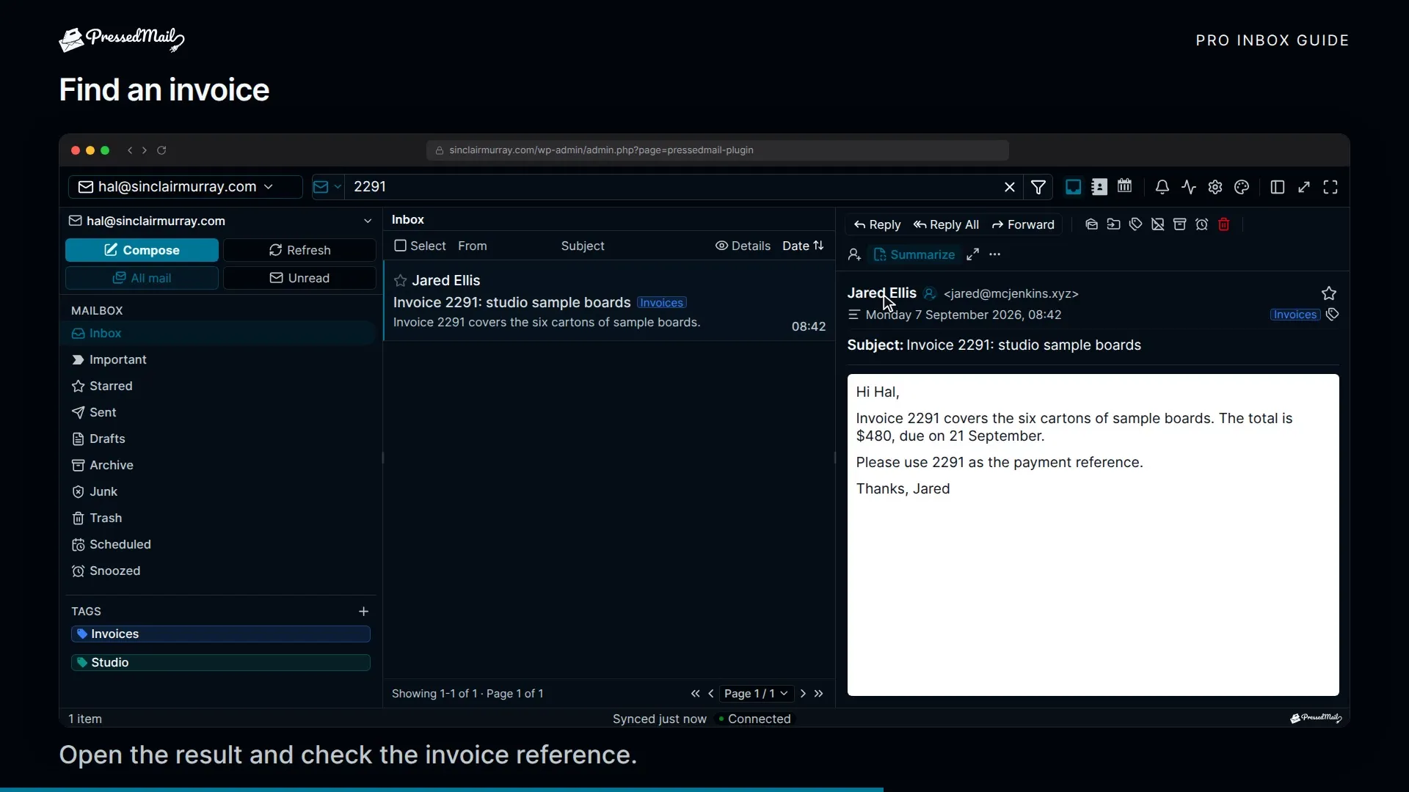Open search scope envelope dropdown
This screenshot has width=1409, height=792.
pyautogui.click(x=327, y=187)
